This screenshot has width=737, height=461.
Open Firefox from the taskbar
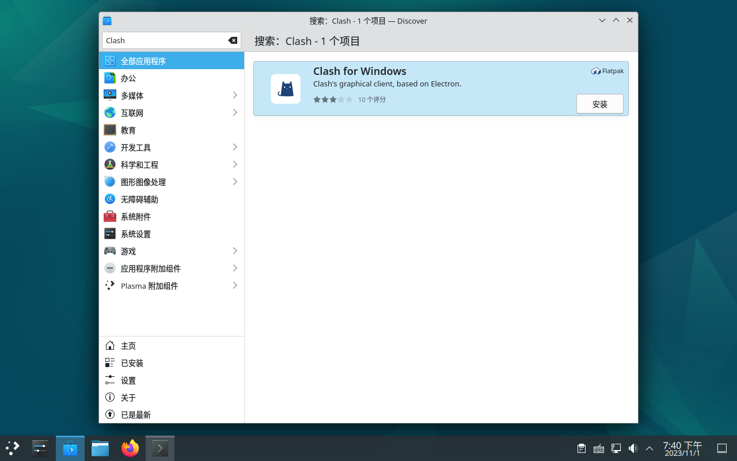tap(130, 448)
